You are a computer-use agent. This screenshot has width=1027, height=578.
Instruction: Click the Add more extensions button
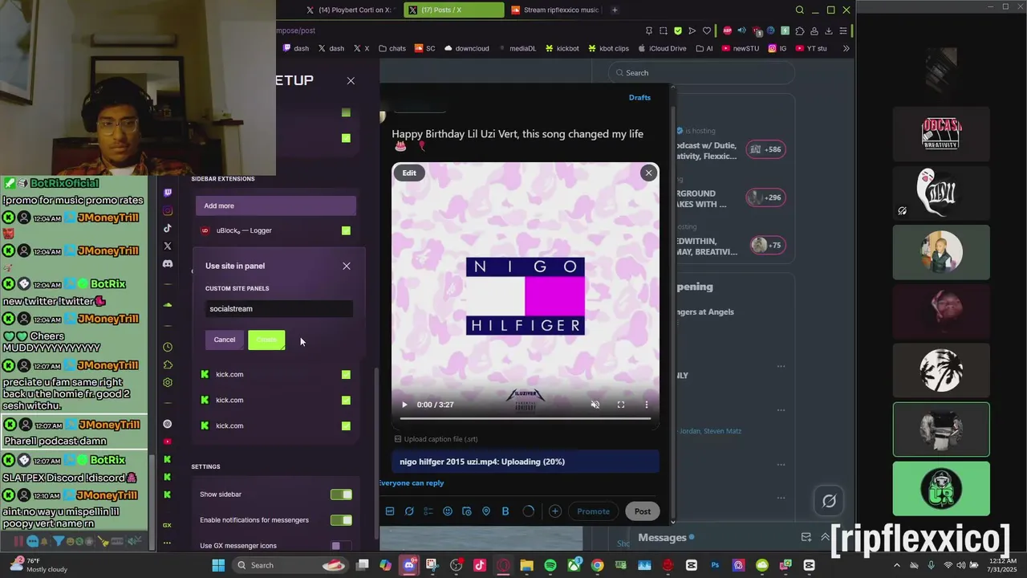[276, 206]
